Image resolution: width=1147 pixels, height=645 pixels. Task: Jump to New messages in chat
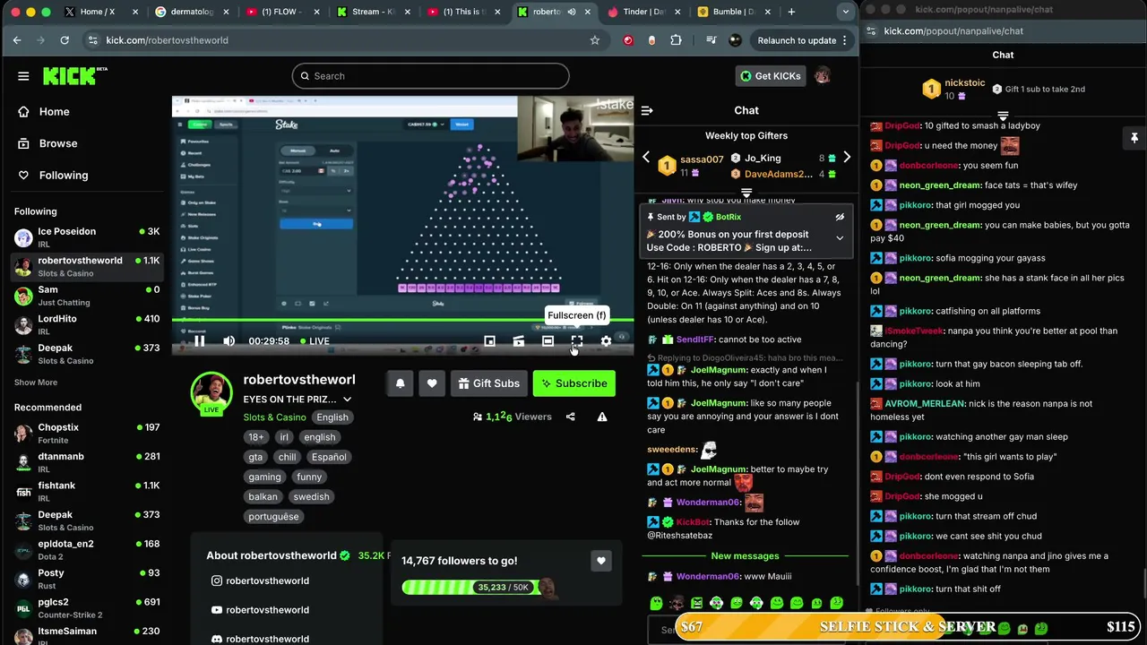click(x=745, y=556)
